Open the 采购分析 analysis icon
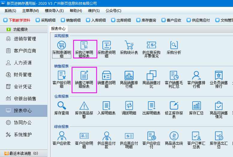Viewport: 233px width, 157px height. [174, 48]
